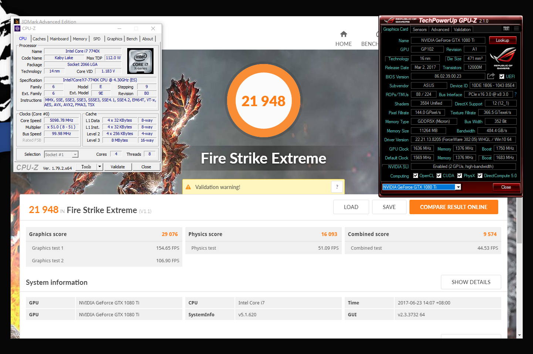This screenshot has width=533, height=354.
Task: Open the About tab in CPU-Z
Action: click(148, 39)
